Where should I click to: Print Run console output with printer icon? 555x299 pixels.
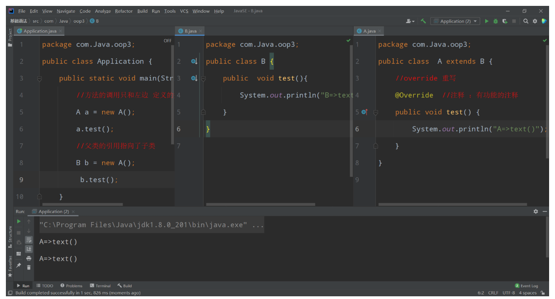29,258
